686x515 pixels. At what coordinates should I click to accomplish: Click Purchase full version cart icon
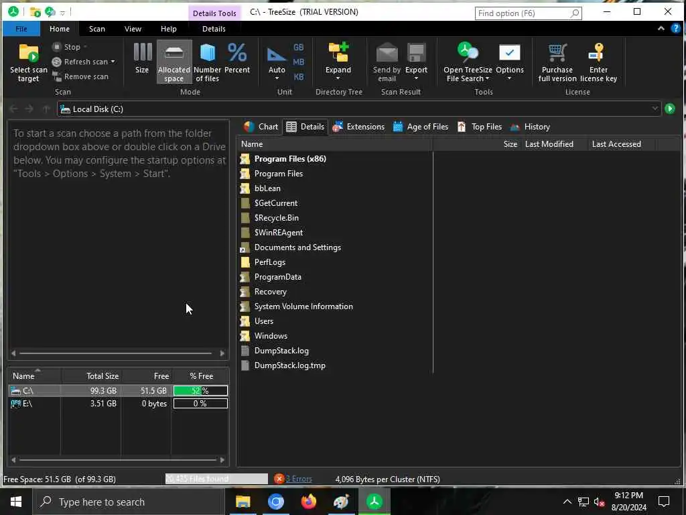557,52
